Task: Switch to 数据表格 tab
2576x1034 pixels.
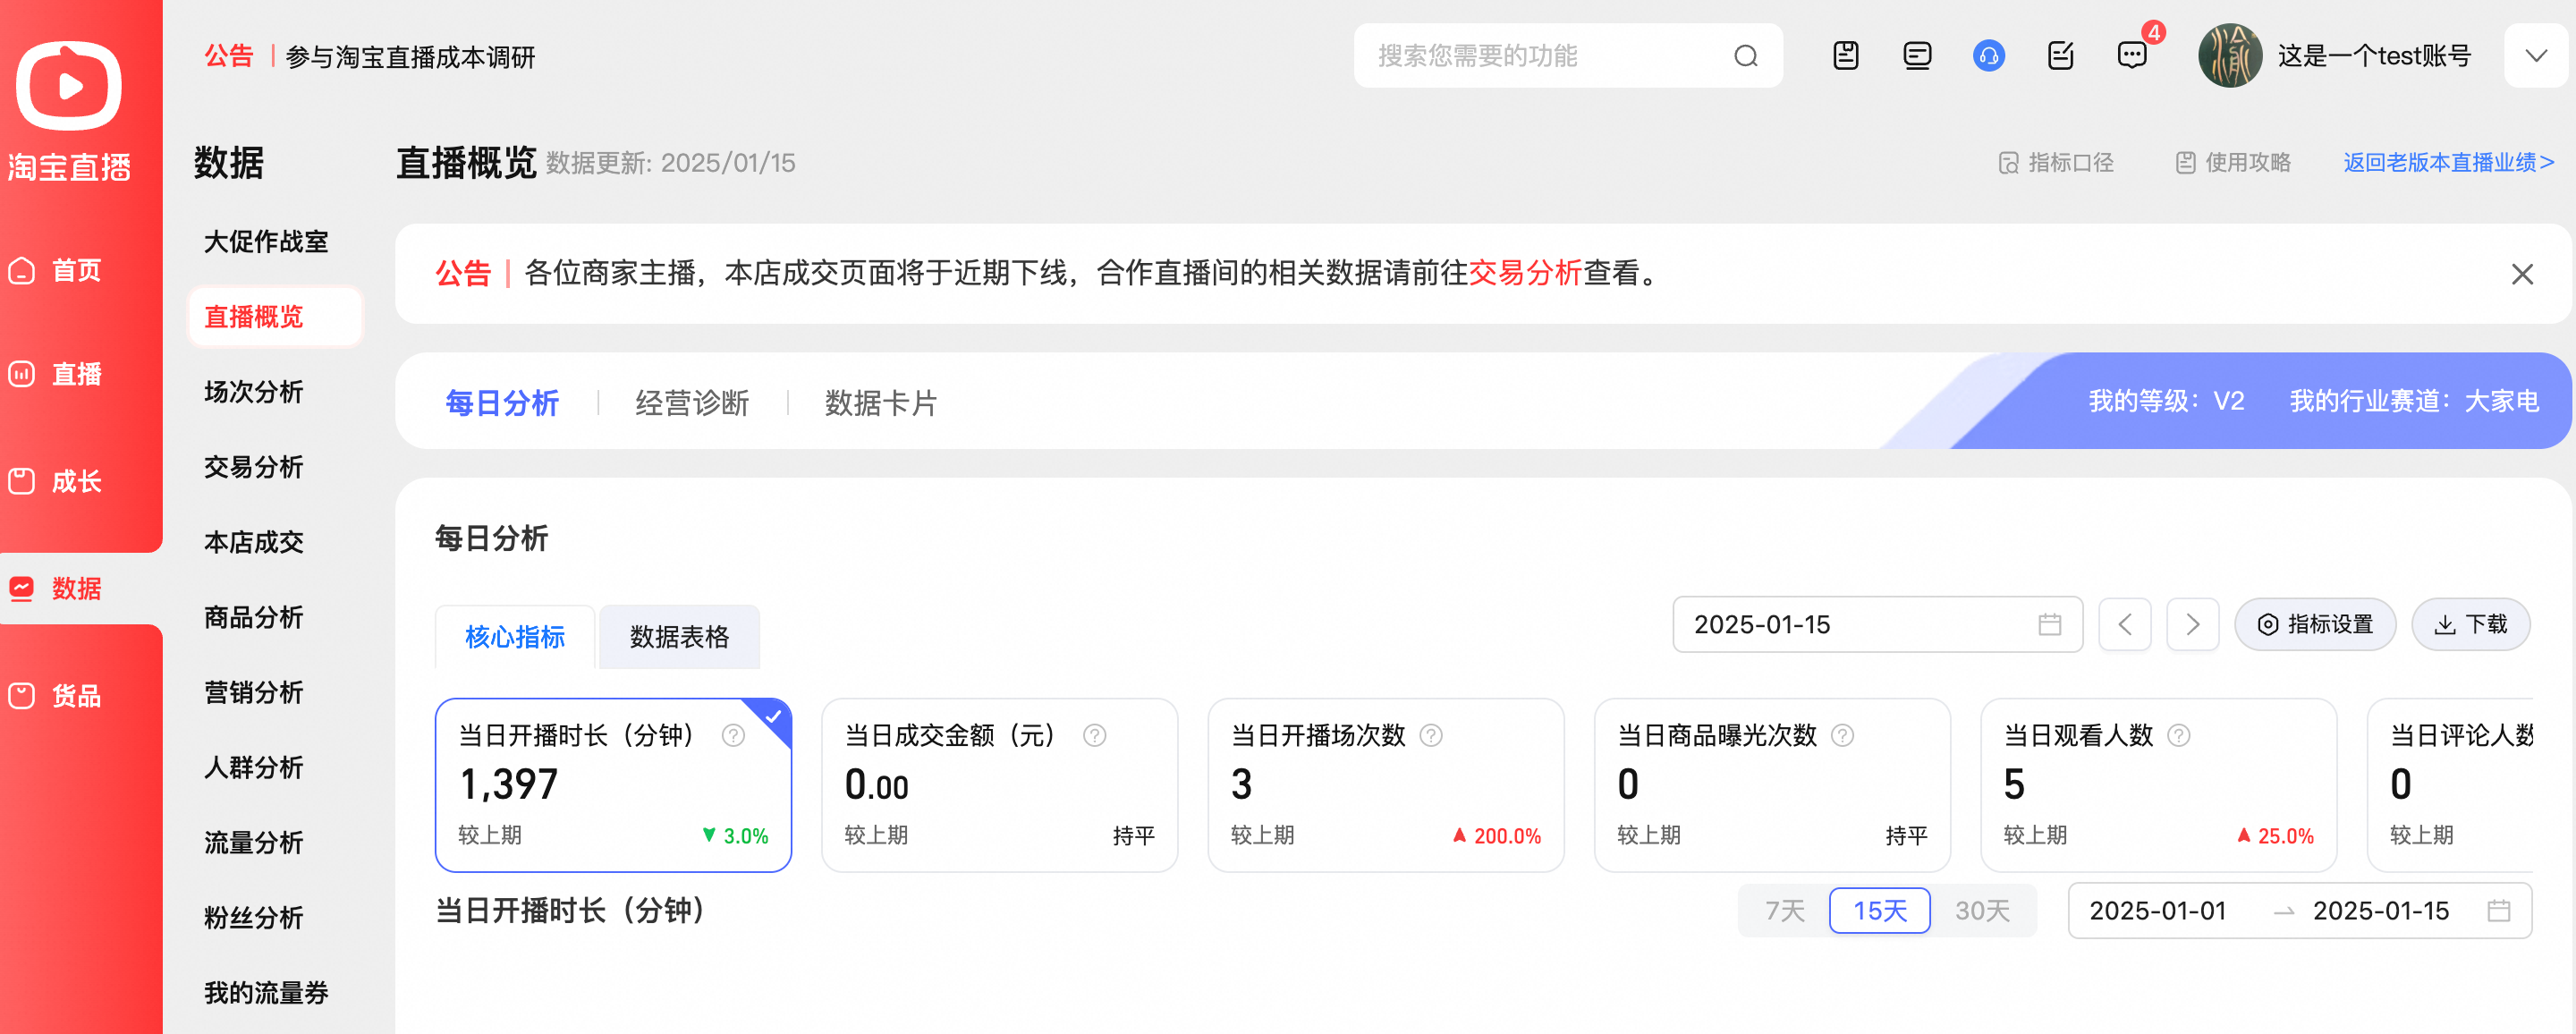Action: pyautogui.click(x=679, y=636)
